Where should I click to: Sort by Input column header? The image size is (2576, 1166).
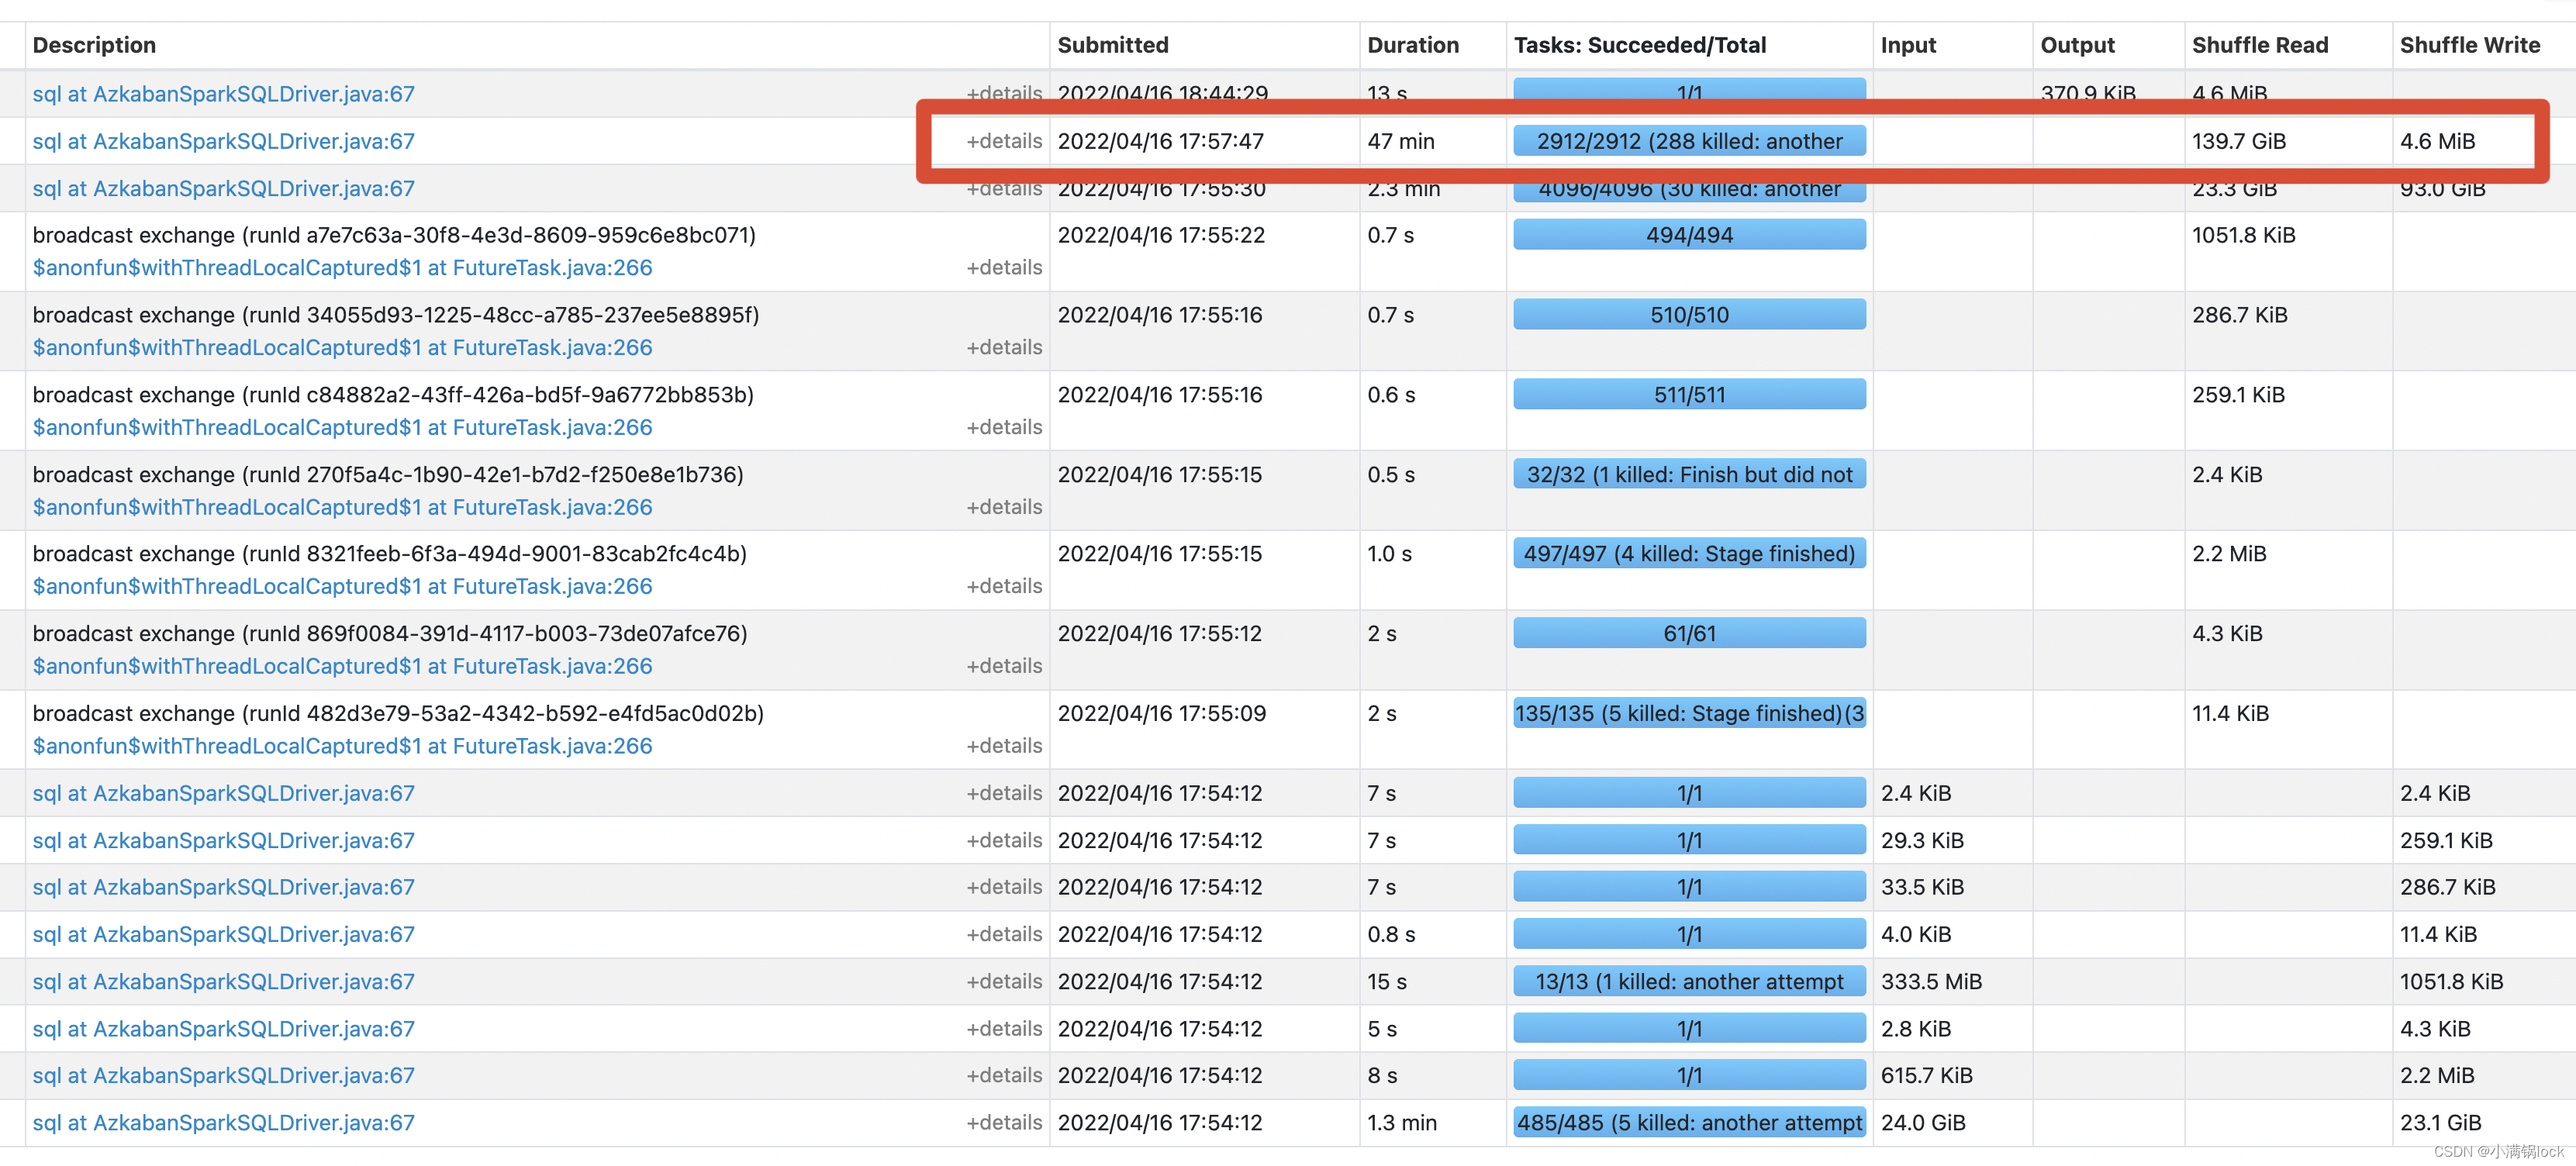coord(1907,45)
